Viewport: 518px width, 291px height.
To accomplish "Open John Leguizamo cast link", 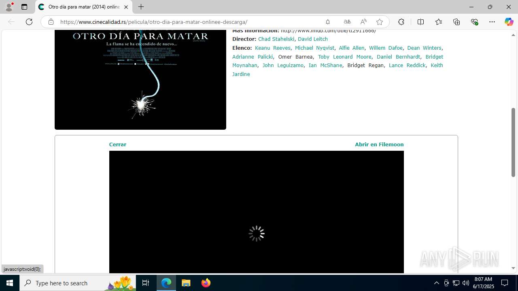I will click(x=283, y=65).
